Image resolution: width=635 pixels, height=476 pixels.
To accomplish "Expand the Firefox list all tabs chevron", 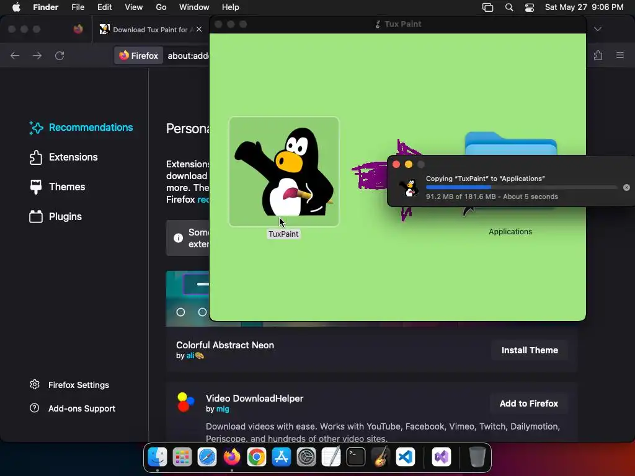I will click(x=598, y=29).
